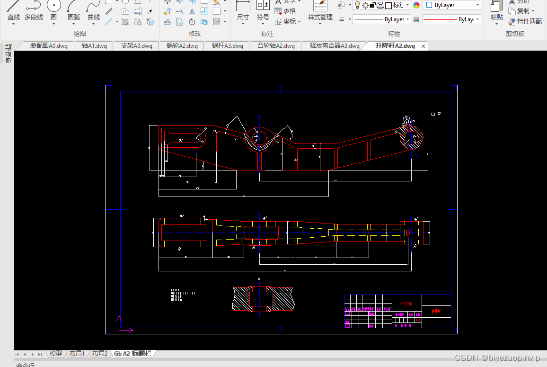Toggle the layer sun freeze icon
Image resolution: width=547 pixels, height=367 pixels.
tap(365, 5)
